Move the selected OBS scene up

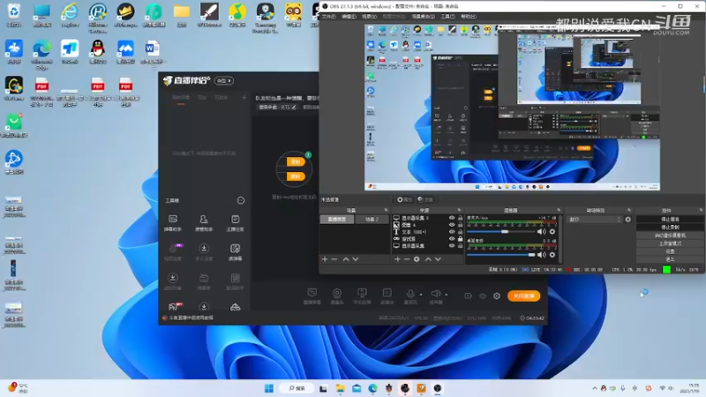[x=346, y=259]
